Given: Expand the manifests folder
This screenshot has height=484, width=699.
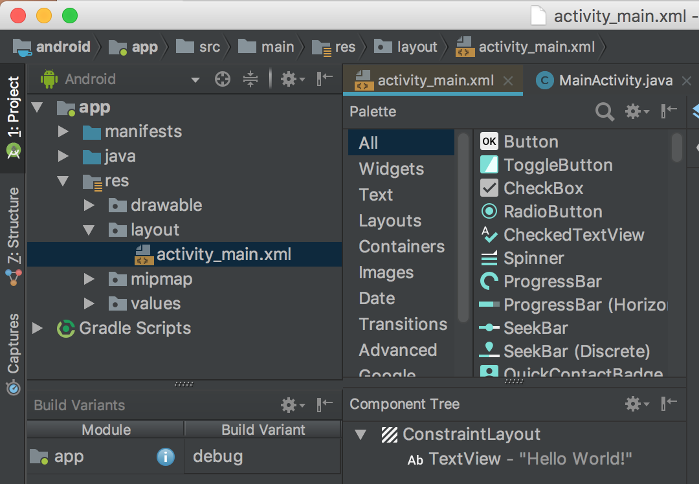Looking at the screenshot, I should point(61,131).
